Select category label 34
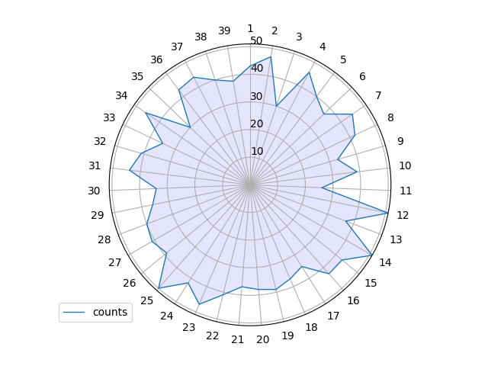 (121, 95)
